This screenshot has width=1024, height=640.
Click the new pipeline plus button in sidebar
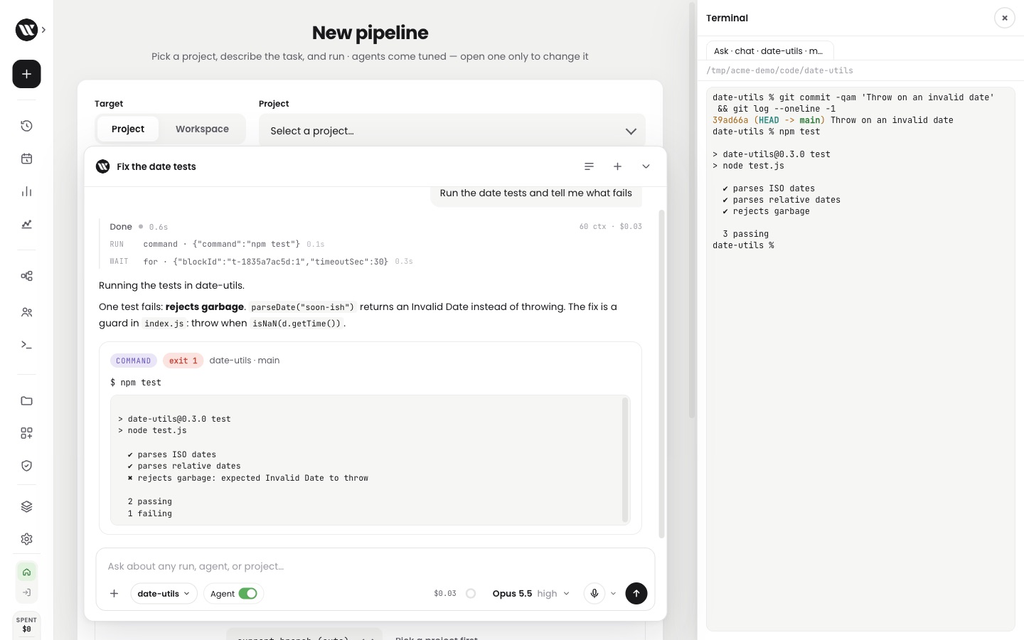[x=26, y=74]
